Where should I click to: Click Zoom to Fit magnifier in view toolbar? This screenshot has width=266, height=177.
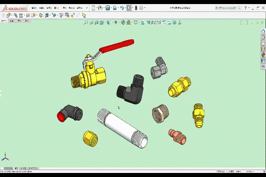tap(86, 22)
